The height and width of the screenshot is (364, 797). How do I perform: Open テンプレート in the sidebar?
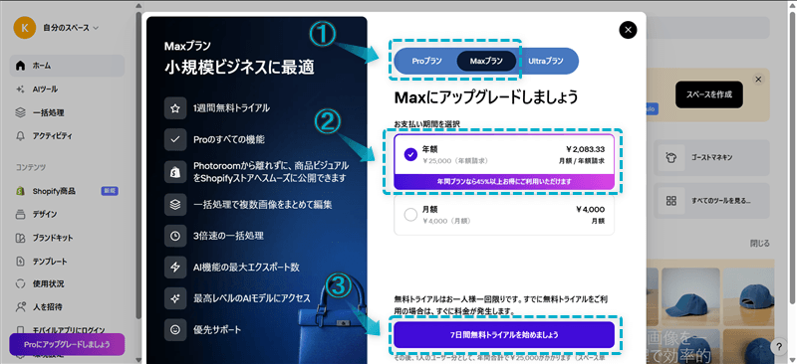click(67, 261)
